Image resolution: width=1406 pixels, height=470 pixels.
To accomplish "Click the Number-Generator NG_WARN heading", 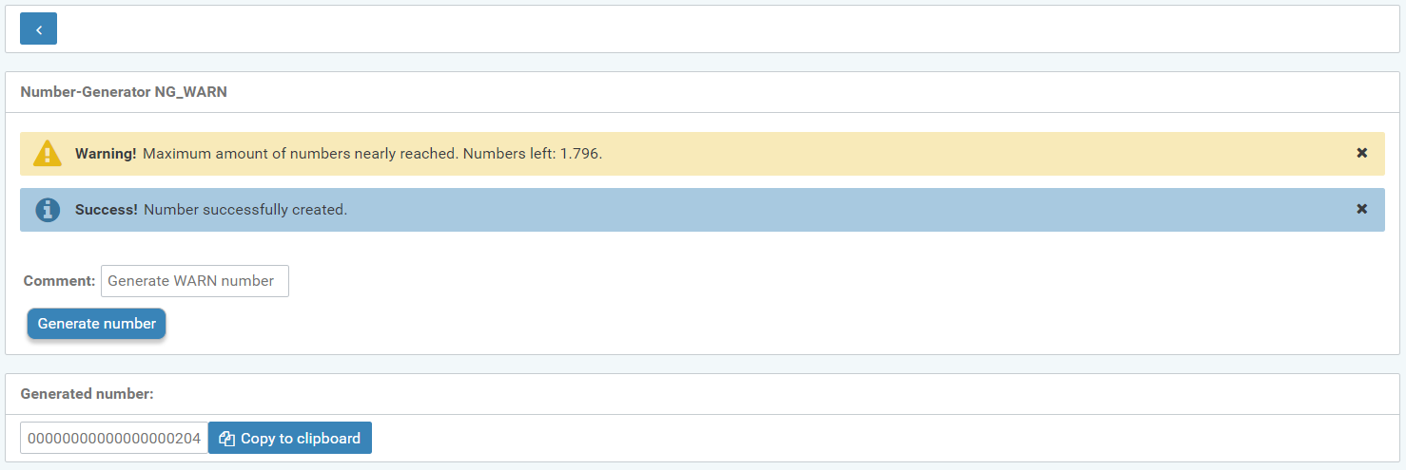I will [124, 92].
